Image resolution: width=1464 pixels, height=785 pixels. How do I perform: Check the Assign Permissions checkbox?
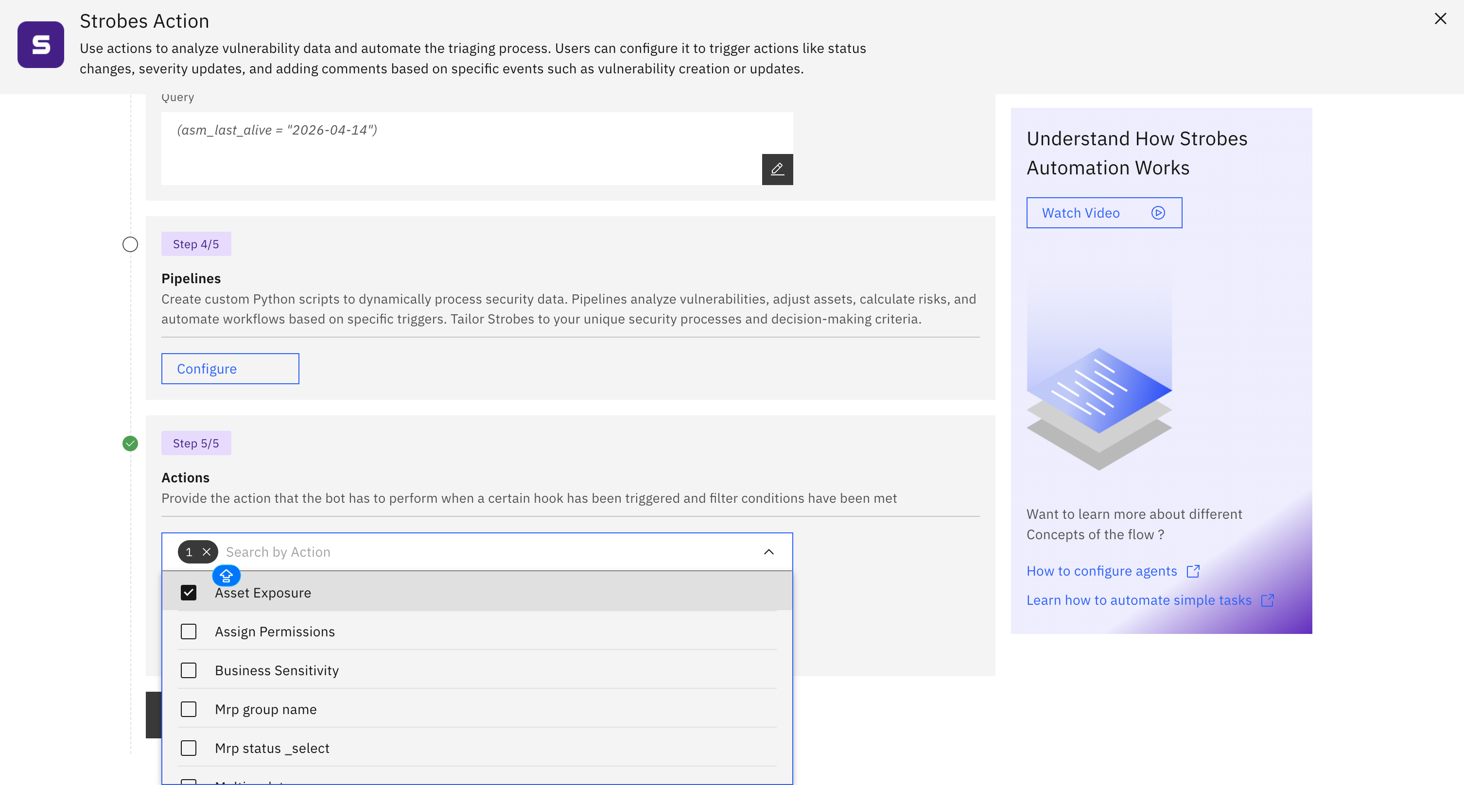pos(188,631)
